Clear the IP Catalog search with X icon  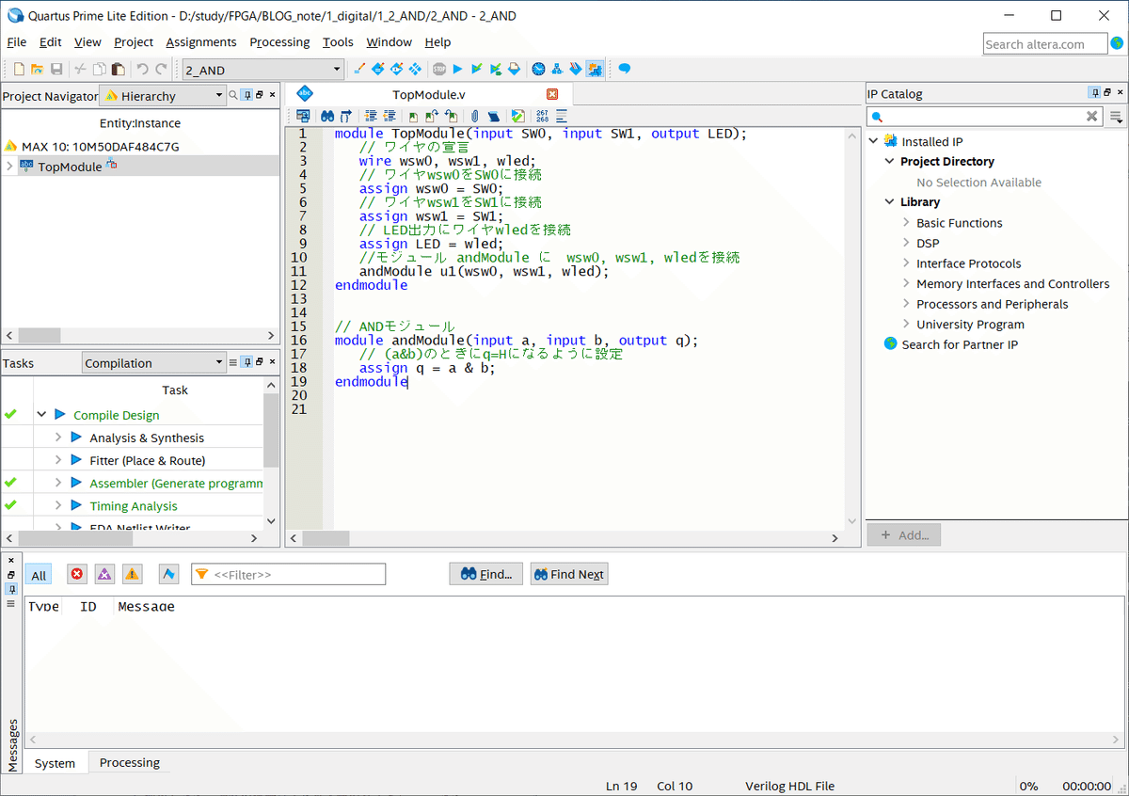pyautogui.click(x=1092, y=117)
